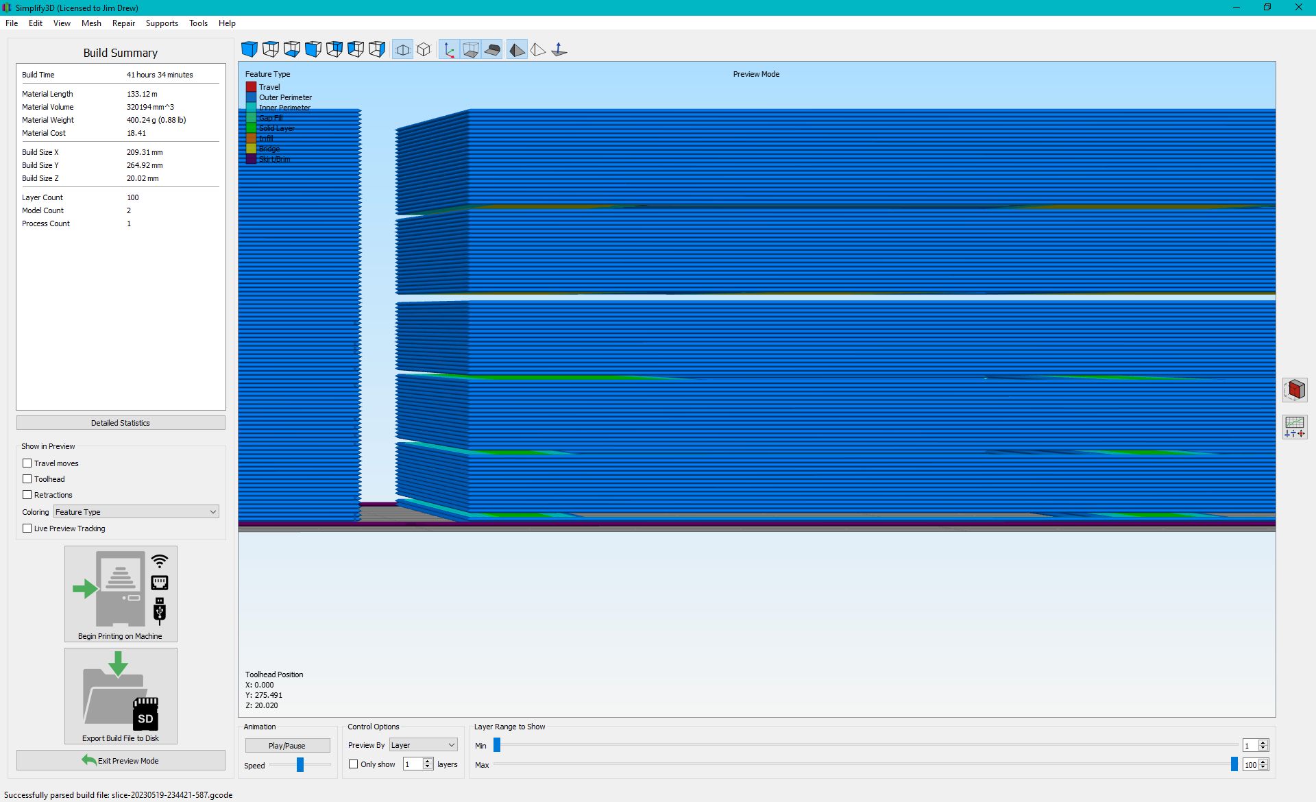Check the Only show layers option

click(x=354, y=764)
